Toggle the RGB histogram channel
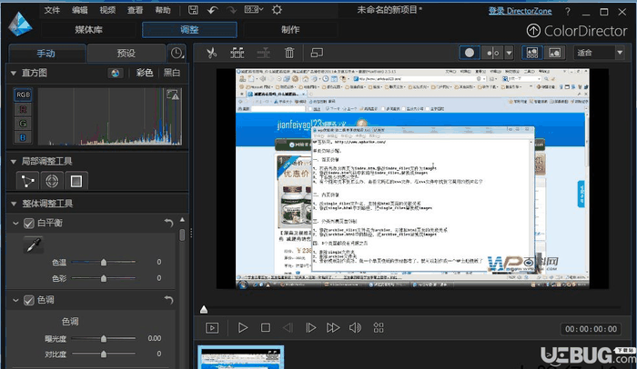Image resolution: width=637 pixels, height=369 pixels. point(23,95)
